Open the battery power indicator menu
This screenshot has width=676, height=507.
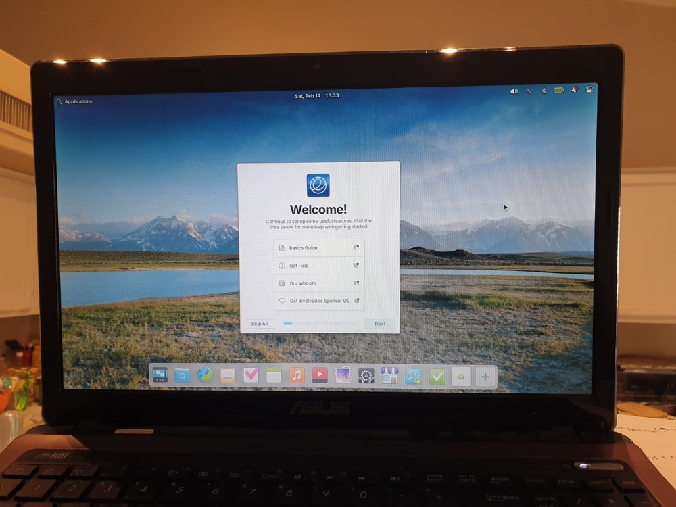558,90
